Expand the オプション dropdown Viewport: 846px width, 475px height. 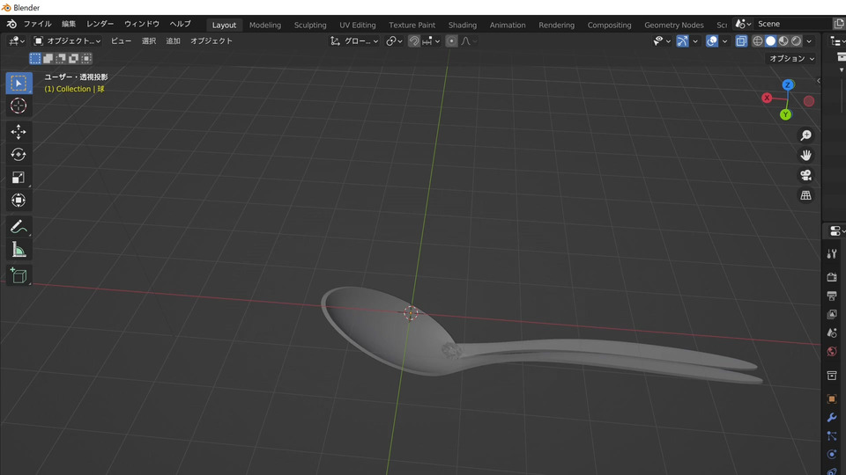click(x=791, y=58)
